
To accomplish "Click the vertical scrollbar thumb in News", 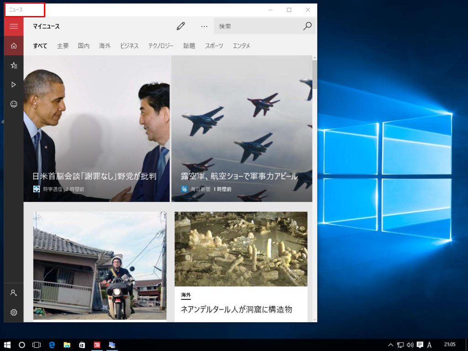I will [314, 74].
